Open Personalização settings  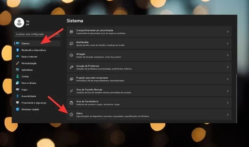pyautogui.click(x=37, y=63)
